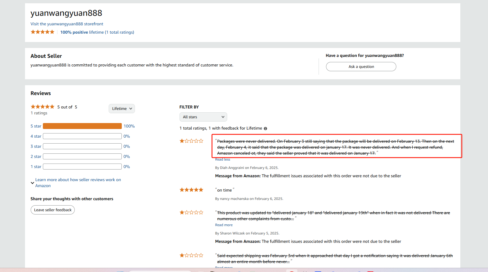Click the 100% value for 5 star
The height and width of the screenshot is (272, 488).
(x=129, y=126)
